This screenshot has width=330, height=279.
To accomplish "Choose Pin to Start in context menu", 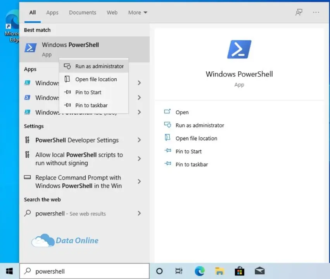I will 94,92.
